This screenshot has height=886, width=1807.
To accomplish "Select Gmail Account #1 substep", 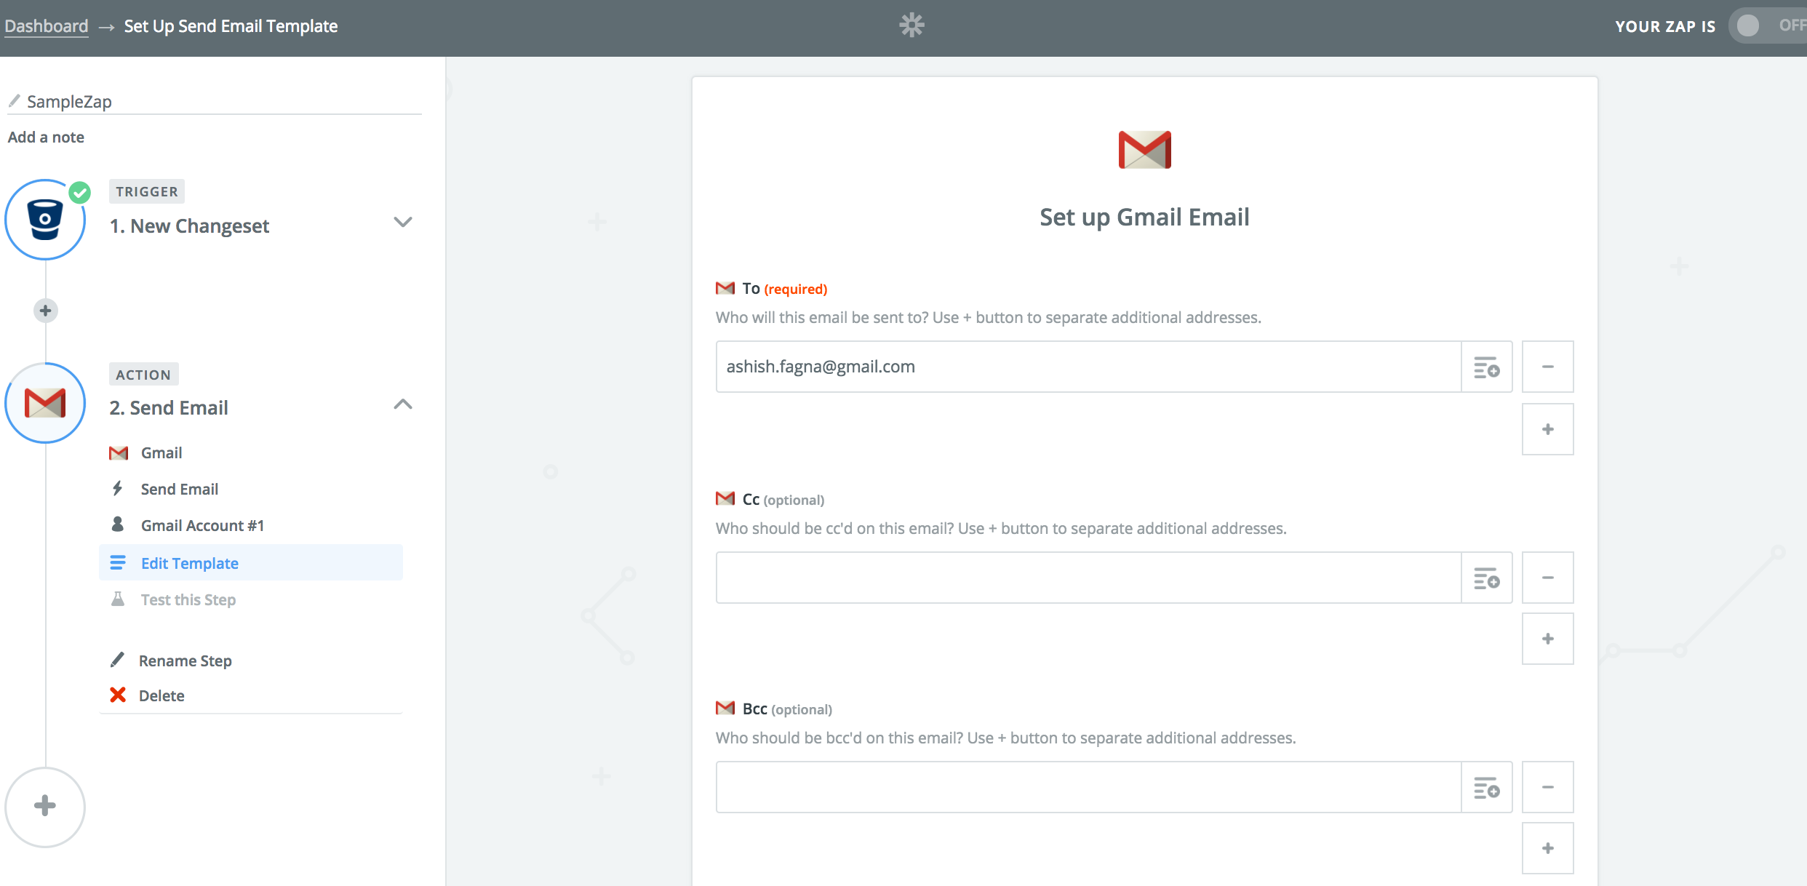I will tap(202, 525).
